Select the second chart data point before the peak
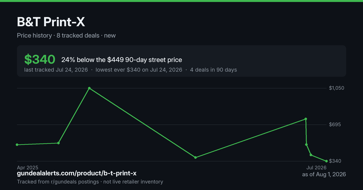The image size is (363, 190). (x=58, y=143)
